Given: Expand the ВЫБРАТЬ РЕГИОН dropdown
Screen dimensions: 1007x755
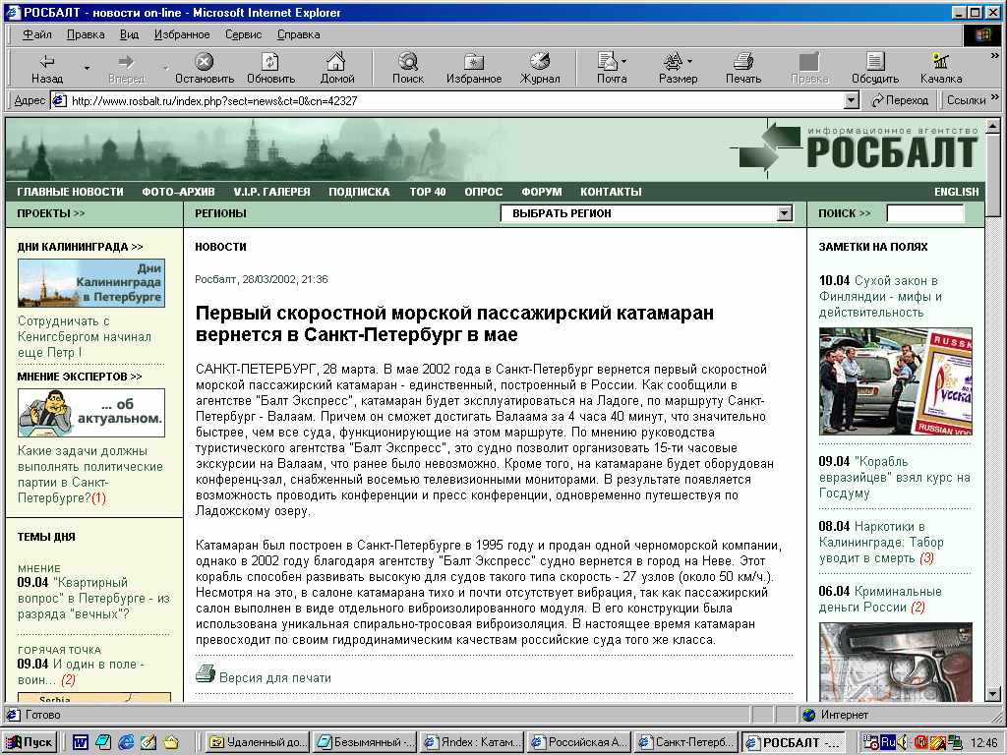Looking at the screenshot, I should point(784,213).
